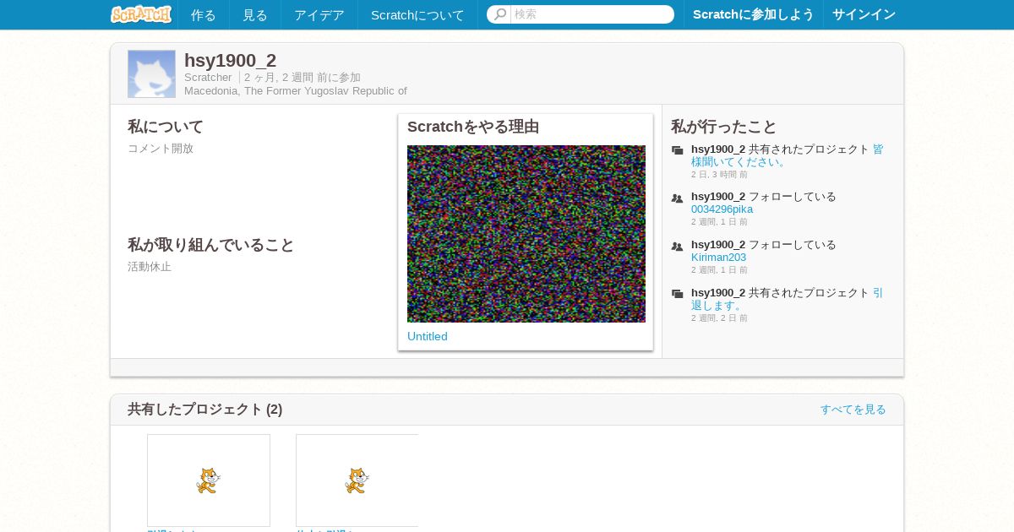Visit 0034296pika profile link
Image resolution: width=1014 pixels, height=532 pixels.
click(722, 209)
